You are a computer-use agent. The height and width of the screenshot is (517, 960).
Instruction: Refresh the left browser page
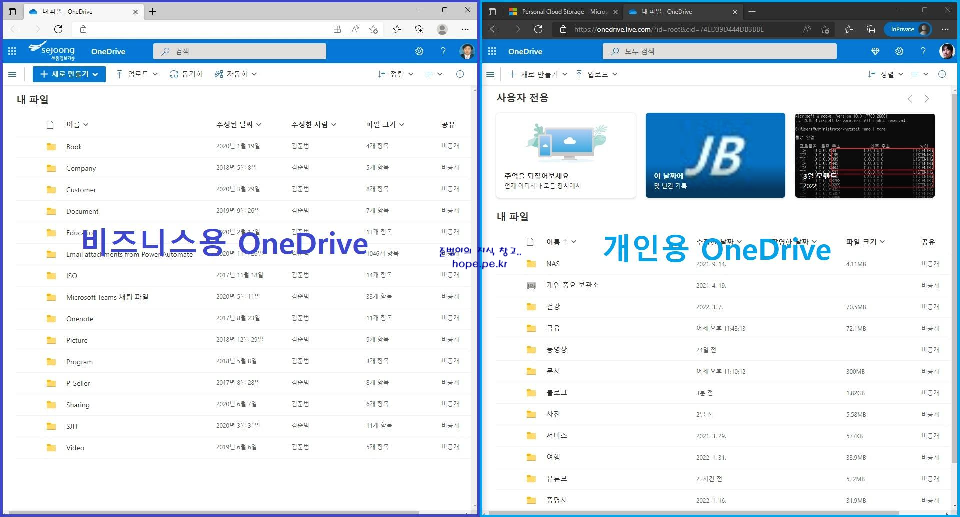coord(58,29)
